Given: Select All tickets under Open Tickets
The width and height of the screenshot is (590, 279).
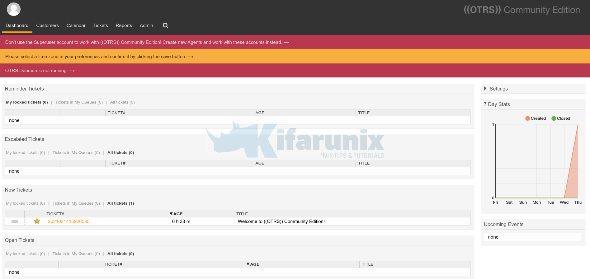Looking at the screenshot, I should click(121, 254).
